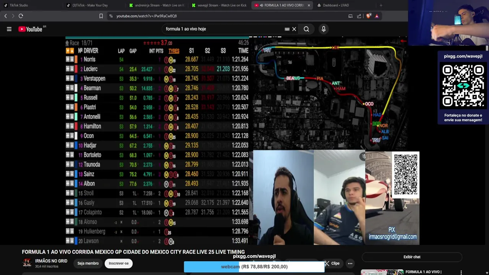Open the Brave Rewards triangle icon
Viewport: 489px width, 275px height.
point(377,16)
